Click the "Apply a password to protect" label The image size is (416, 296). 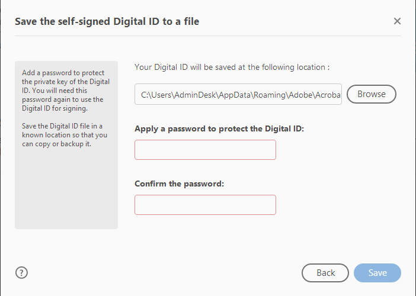coord(219,128)
